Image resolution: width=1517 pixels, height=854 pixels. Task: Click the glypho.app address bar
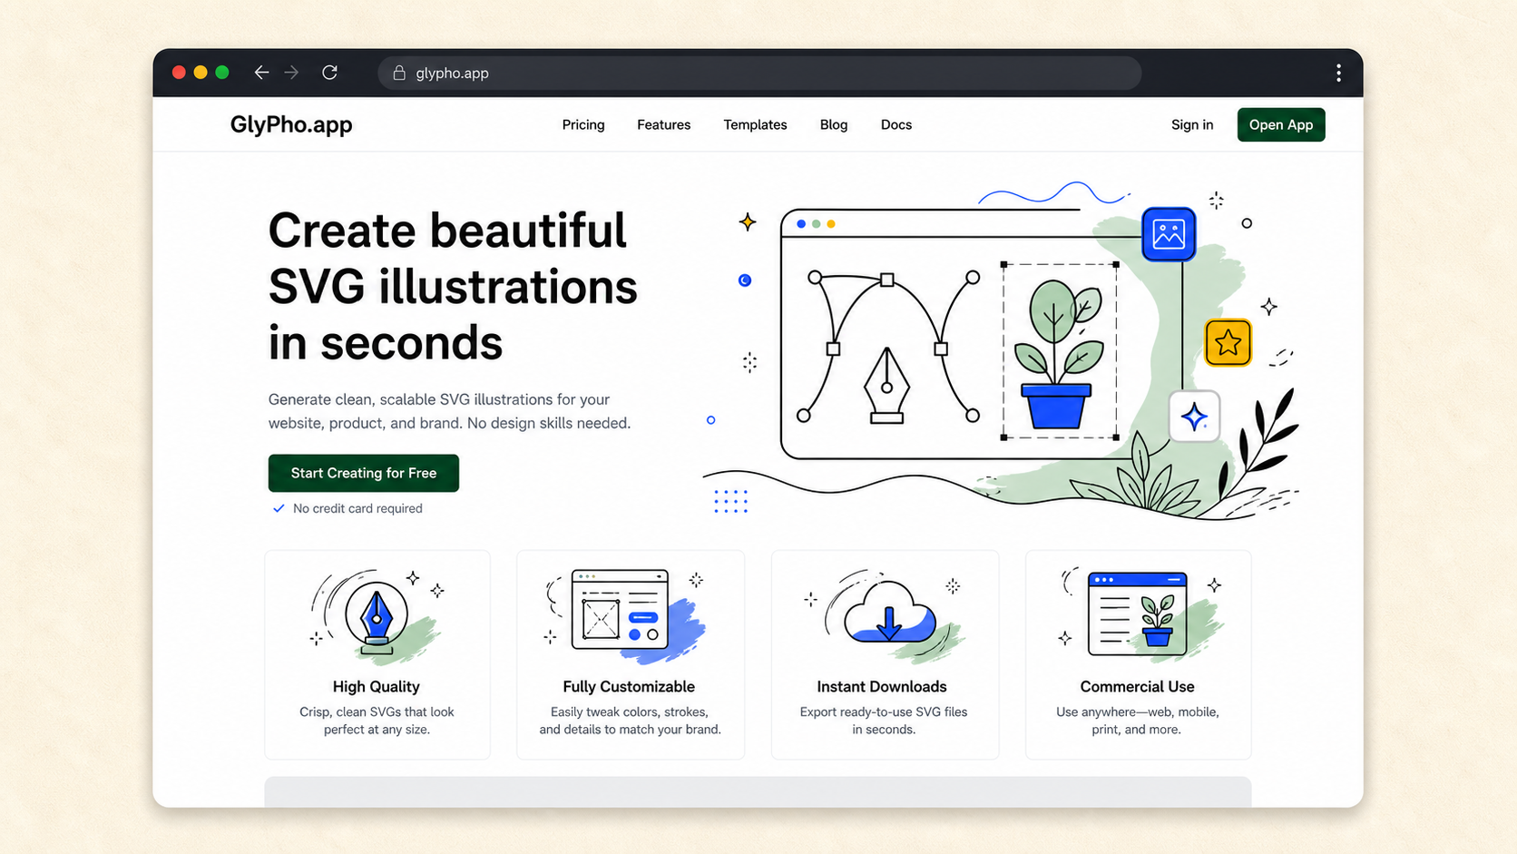[759, 73]
